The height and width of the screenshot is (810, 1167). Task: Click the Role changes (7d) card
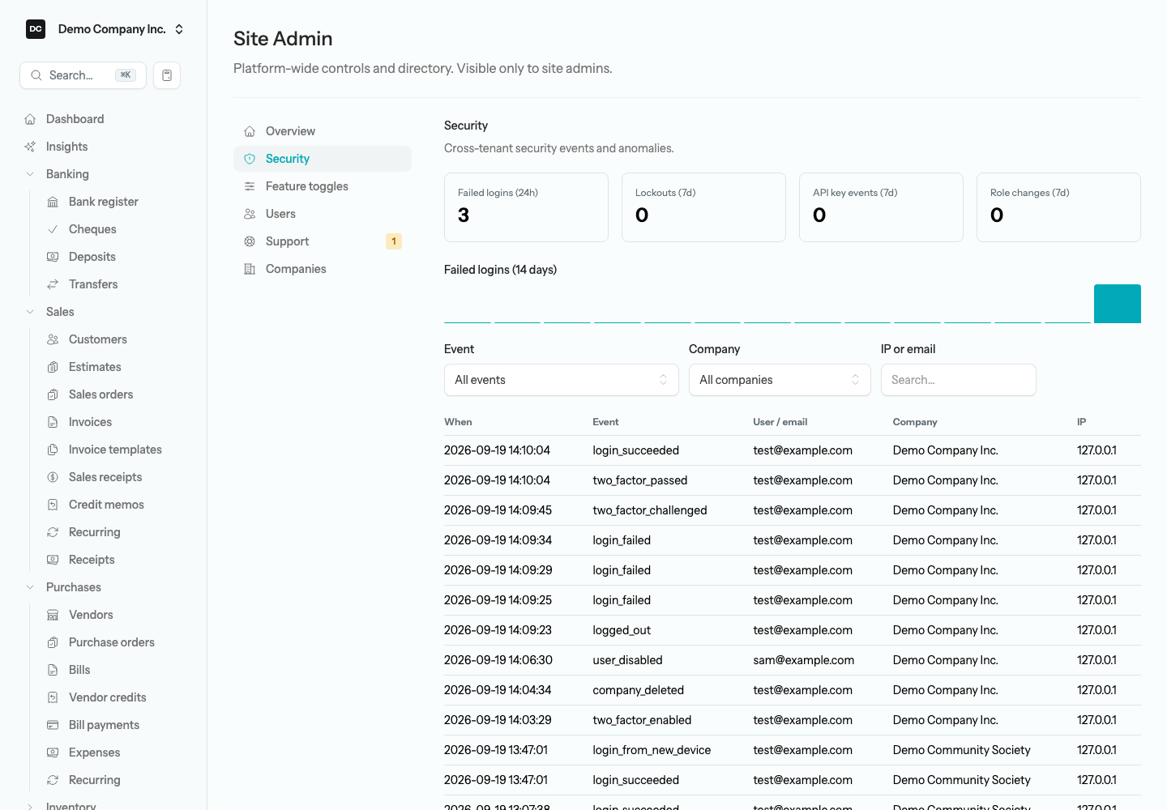click(1058, 207)
